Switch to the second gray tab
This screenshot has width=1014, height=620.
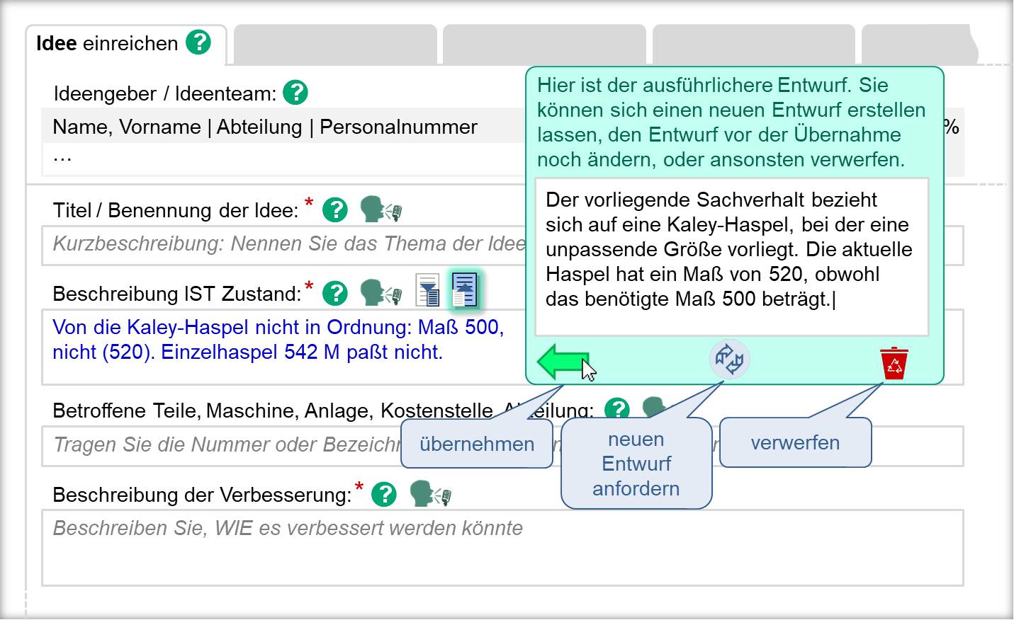pyautogui.click(x=336, y=42)
